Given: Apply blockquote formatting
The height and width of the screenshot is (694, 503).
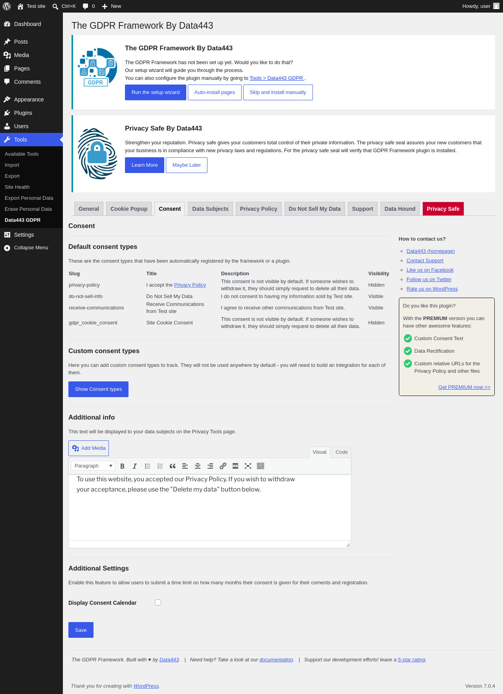Looking at the screenshot, I should click(173, 466).
